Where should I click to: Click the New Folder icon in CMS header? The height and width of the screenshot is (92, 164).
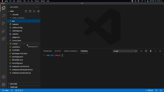30,11
